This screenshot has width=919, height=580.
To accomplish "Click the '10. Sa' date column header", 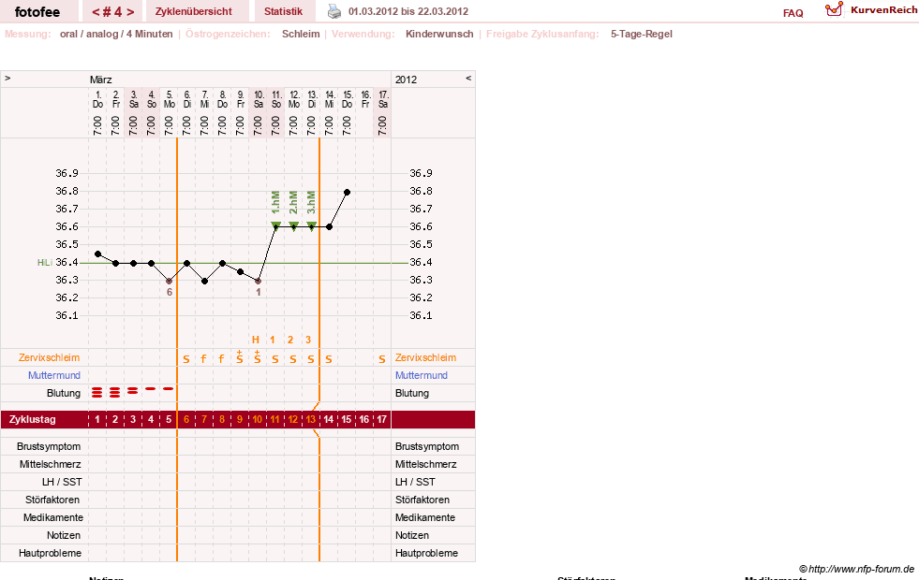I will click(259, 99).
